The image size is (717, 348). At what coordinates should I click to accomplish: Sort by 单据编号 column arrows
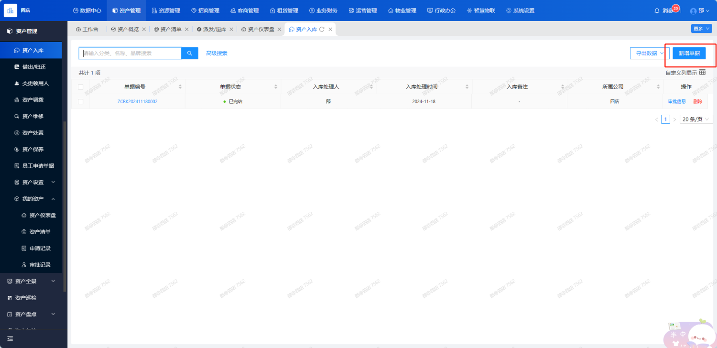pos(180,87)
